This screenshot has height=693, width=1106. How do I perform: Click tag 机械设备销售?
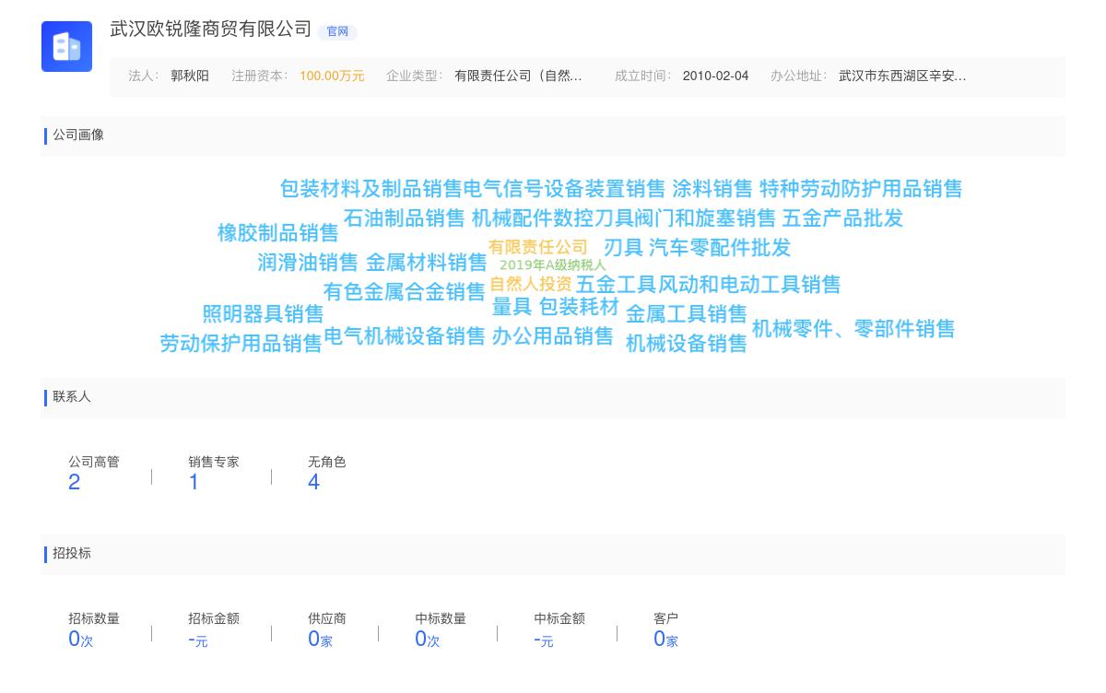[687, 344]
